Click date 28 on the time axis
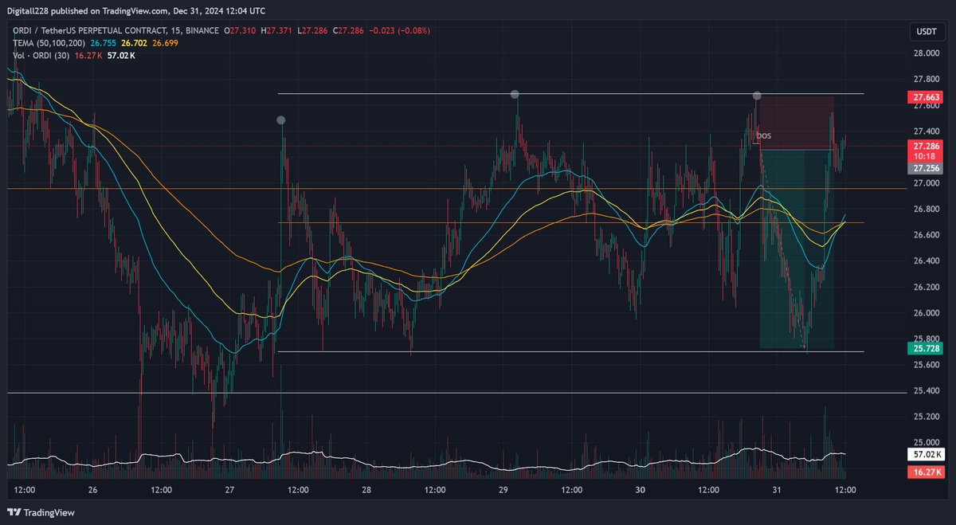 (366, 490)
